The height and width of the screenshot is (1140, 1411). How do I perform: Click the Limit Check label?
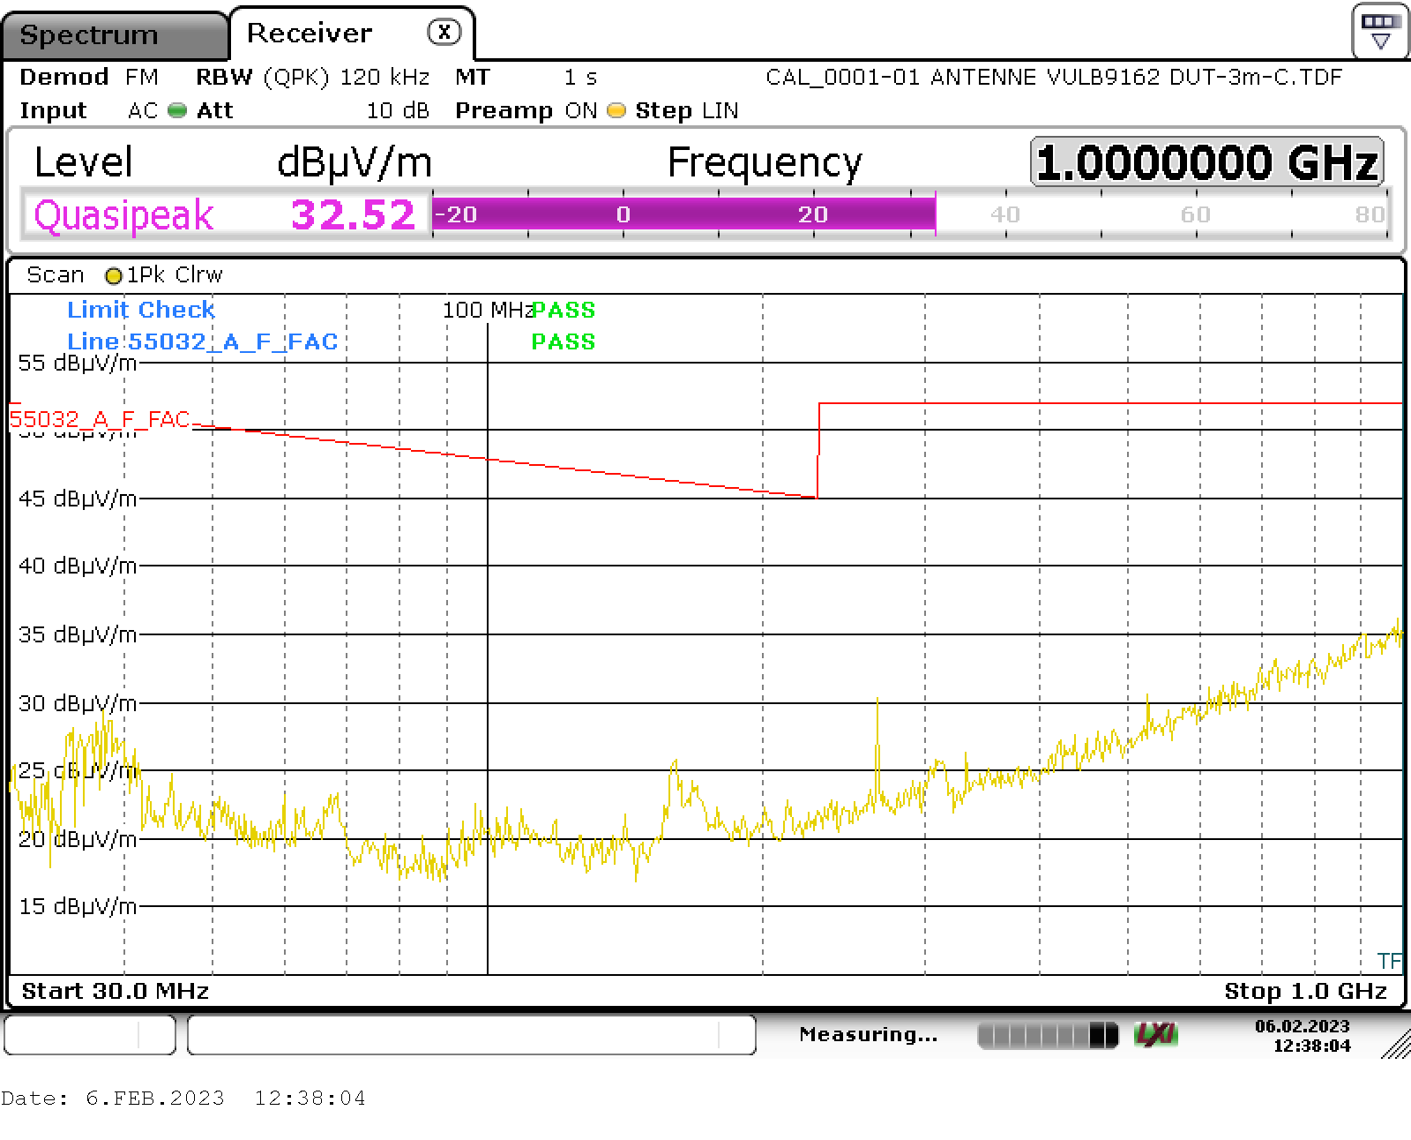[x=141, y=310]
